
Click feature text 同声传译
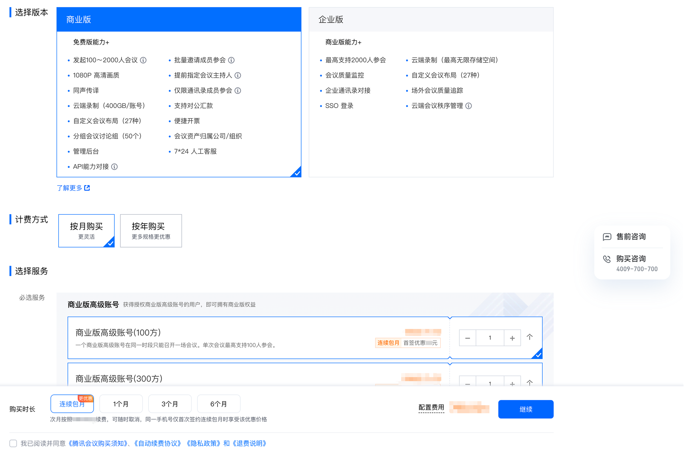tap(86, 91)
